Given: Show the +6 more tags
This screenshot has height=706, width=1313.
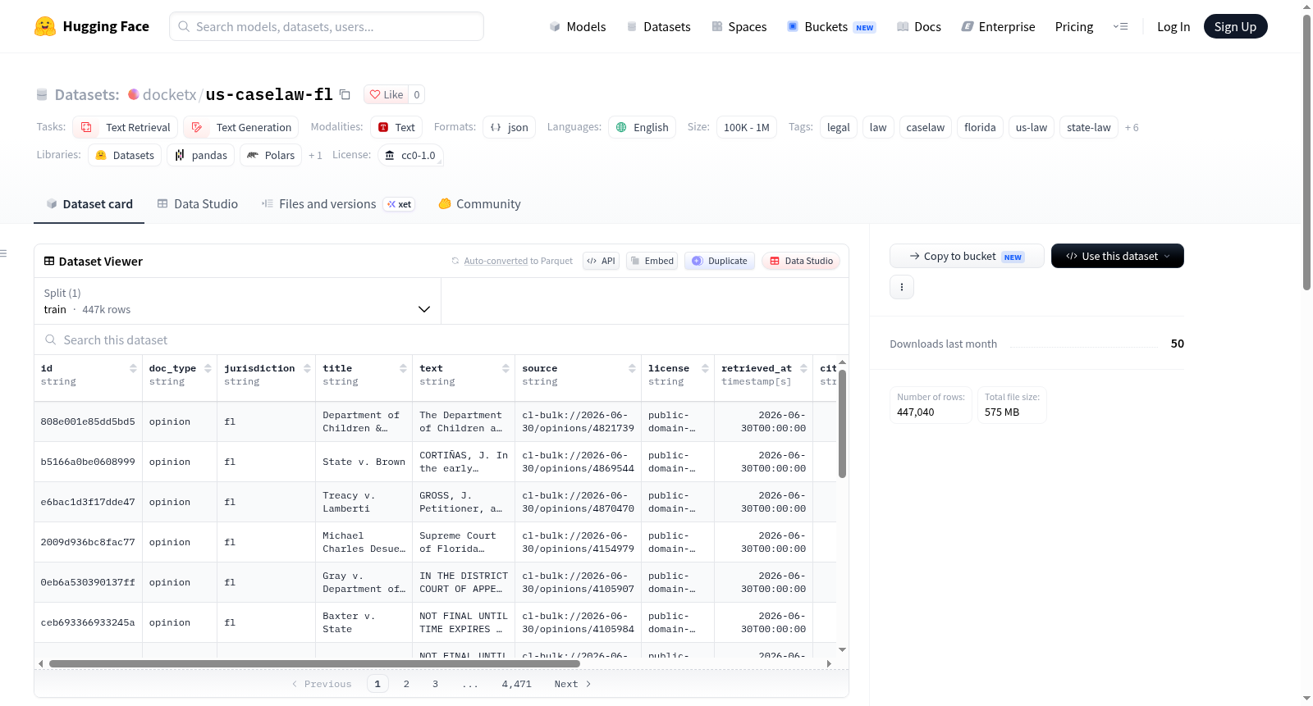Looking at the screenshot, I should coord(1132,128).
